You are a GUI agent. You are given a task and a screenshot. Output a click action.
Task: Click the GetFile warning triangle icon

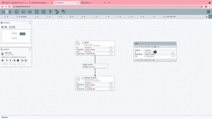[x=82, y=43]
